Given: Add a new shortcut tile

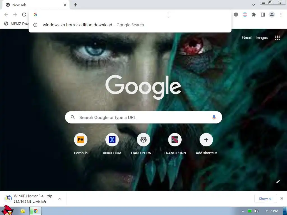Looking at the screenshot, I should 206,144.
